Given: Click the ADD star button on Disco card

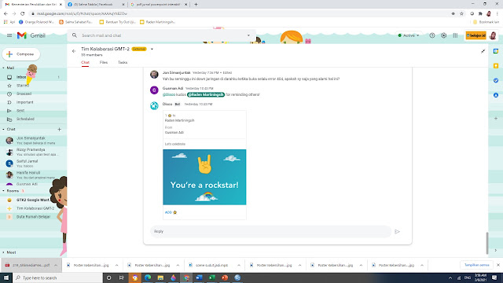Looking at the screenshot, I should pos(171,212).
